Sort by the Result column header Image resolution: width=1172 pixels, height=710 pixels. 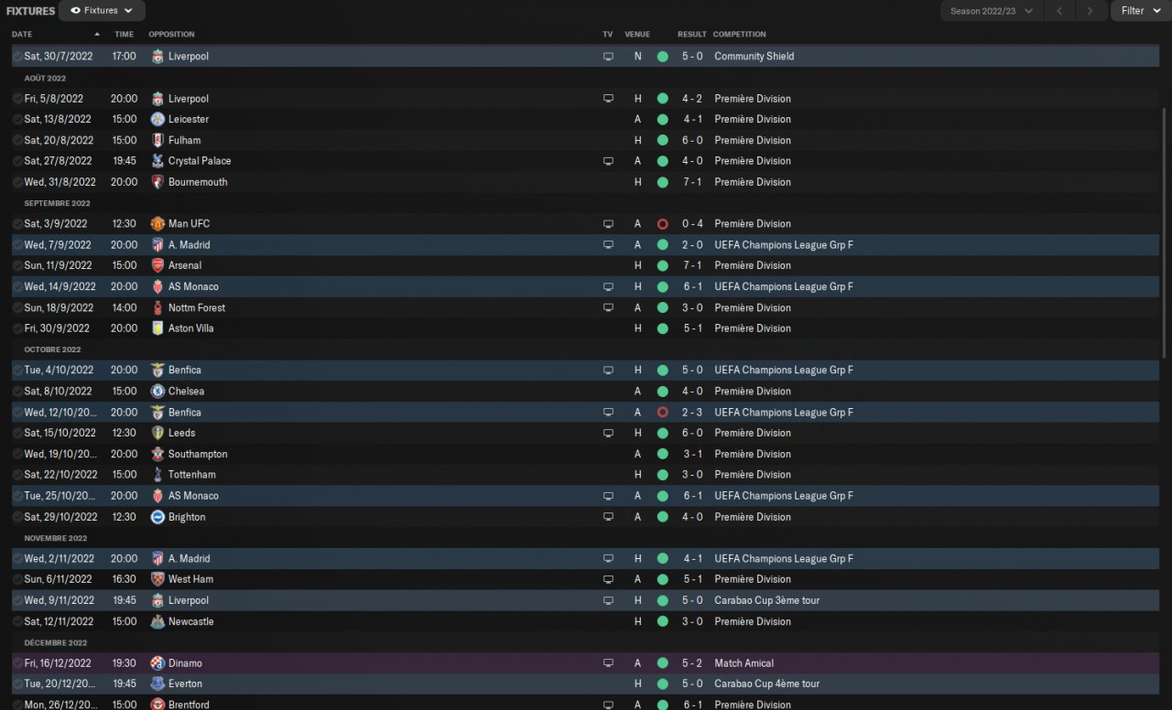tap(692, 35)
